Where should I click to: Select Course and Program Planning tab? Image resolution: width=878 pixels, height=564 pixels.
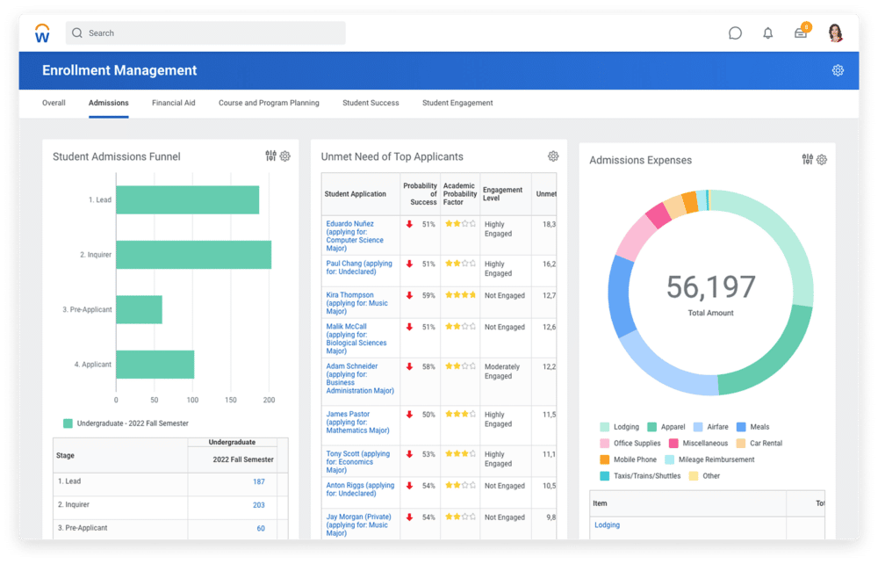click(x=269, y=103)
